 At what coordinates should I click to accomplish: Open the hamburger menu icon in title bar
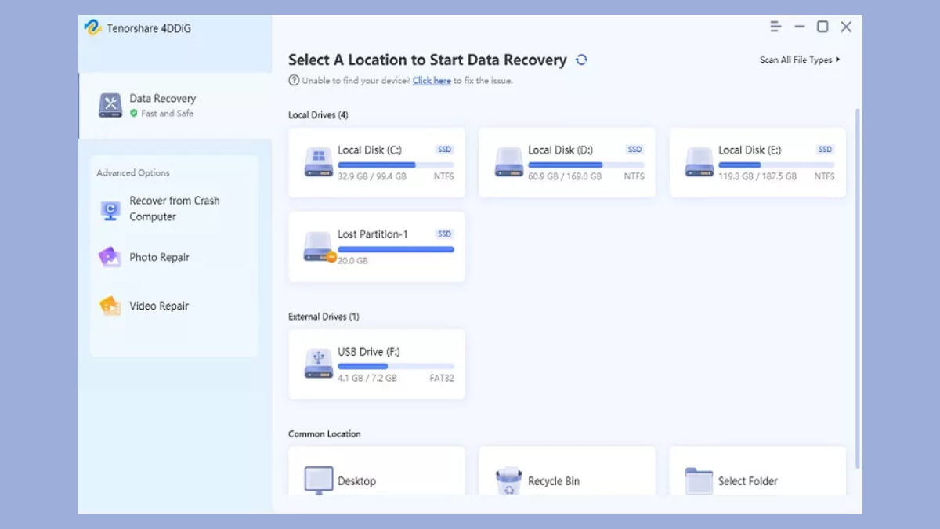pos(775,27)
